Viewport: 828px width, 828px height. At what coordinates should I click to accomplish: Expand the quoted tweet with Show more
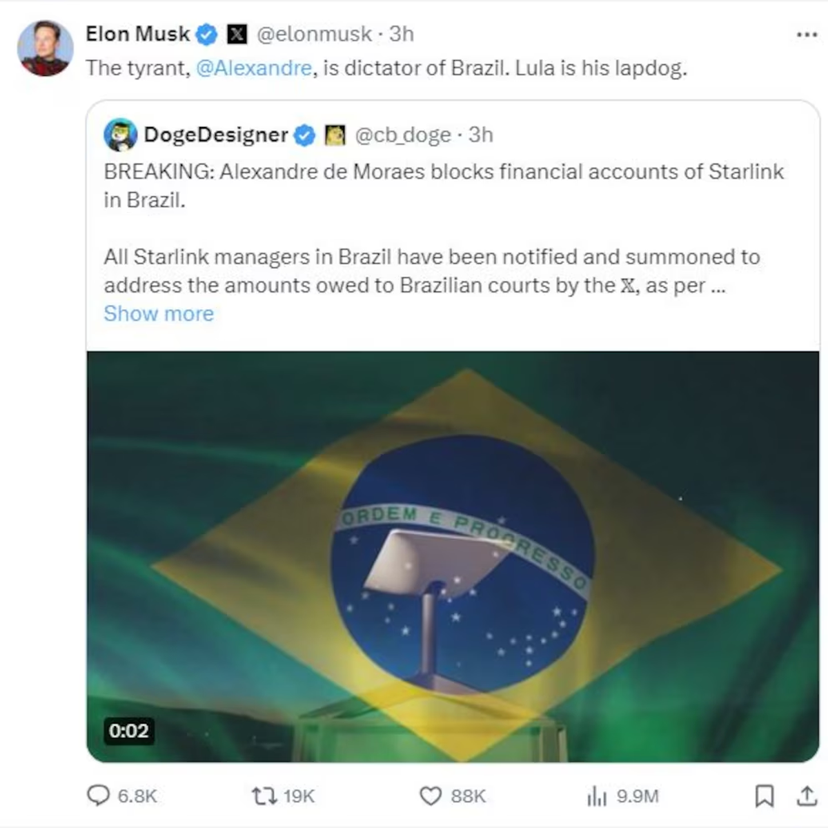(x=159, y=314)
